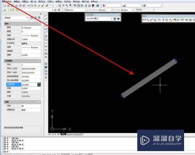
Task: Switch to the Layout1 tab
Action: (x=70, y=134)
